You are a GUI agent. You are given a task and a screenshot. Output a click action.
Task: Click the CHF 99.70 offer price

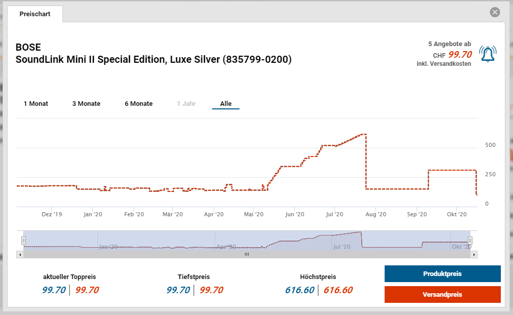coord(460,55)
